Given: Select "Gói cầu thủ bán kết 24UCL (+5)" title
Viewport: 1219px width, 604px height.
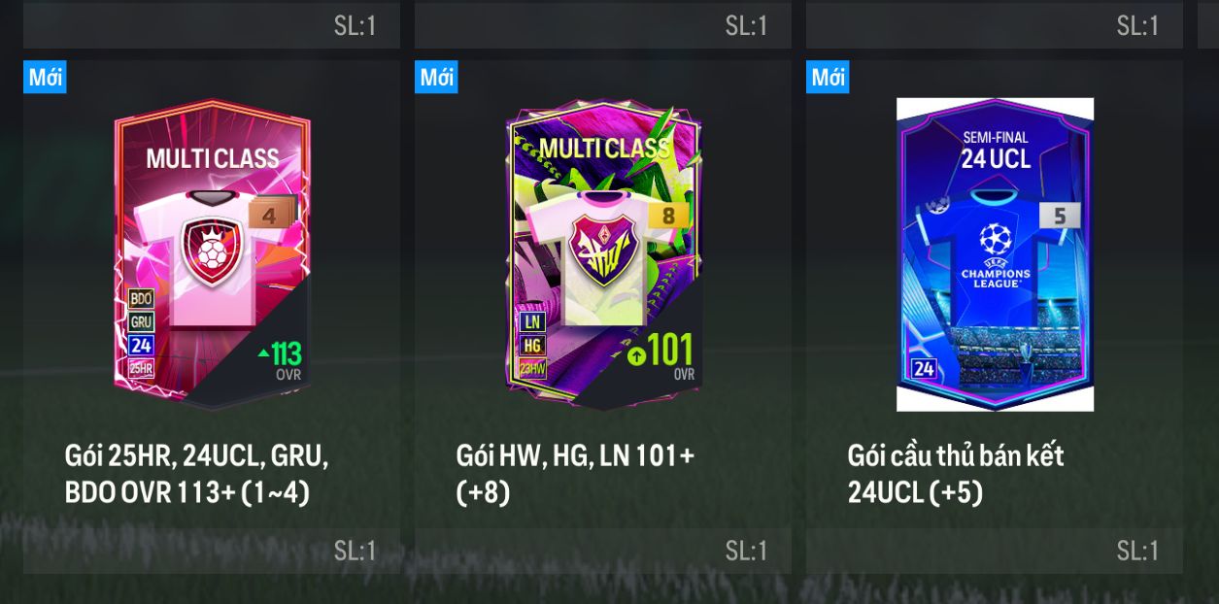Looking at the screenshot, I should coord(956,474).
